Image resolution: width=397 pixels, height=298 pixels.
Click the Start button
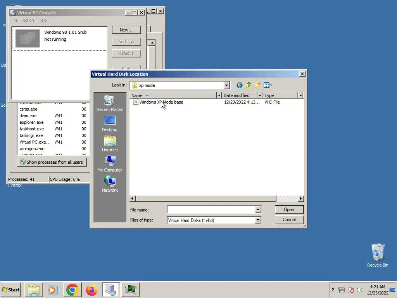tap(10, 289)
